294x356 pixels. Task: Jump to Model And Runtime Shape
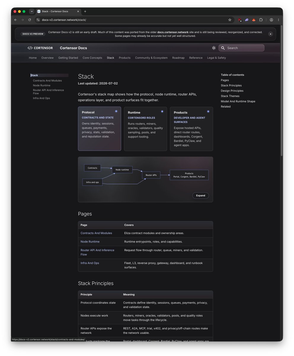click(x=238, y=101)
